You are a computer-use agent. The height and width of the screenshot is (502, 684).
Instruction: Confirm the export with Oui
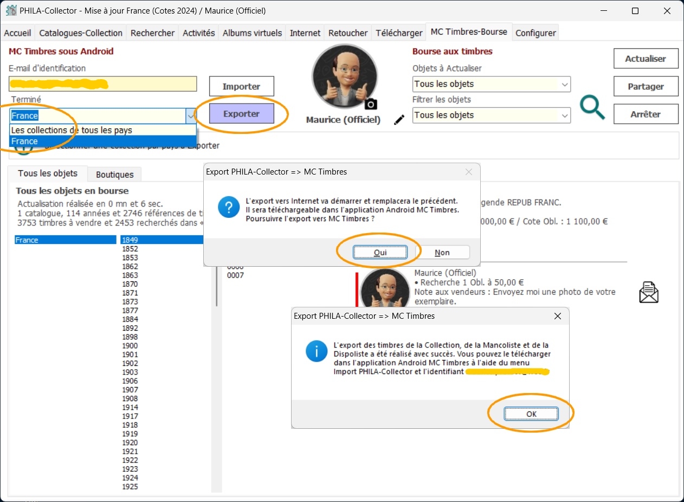[x=380, y=253]
